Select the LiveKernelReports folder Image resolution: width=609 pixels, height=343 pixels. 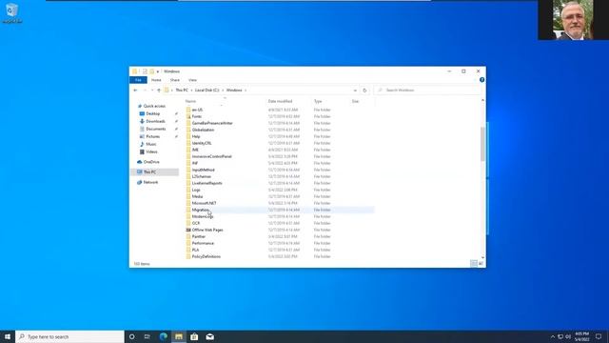point(207,183)
